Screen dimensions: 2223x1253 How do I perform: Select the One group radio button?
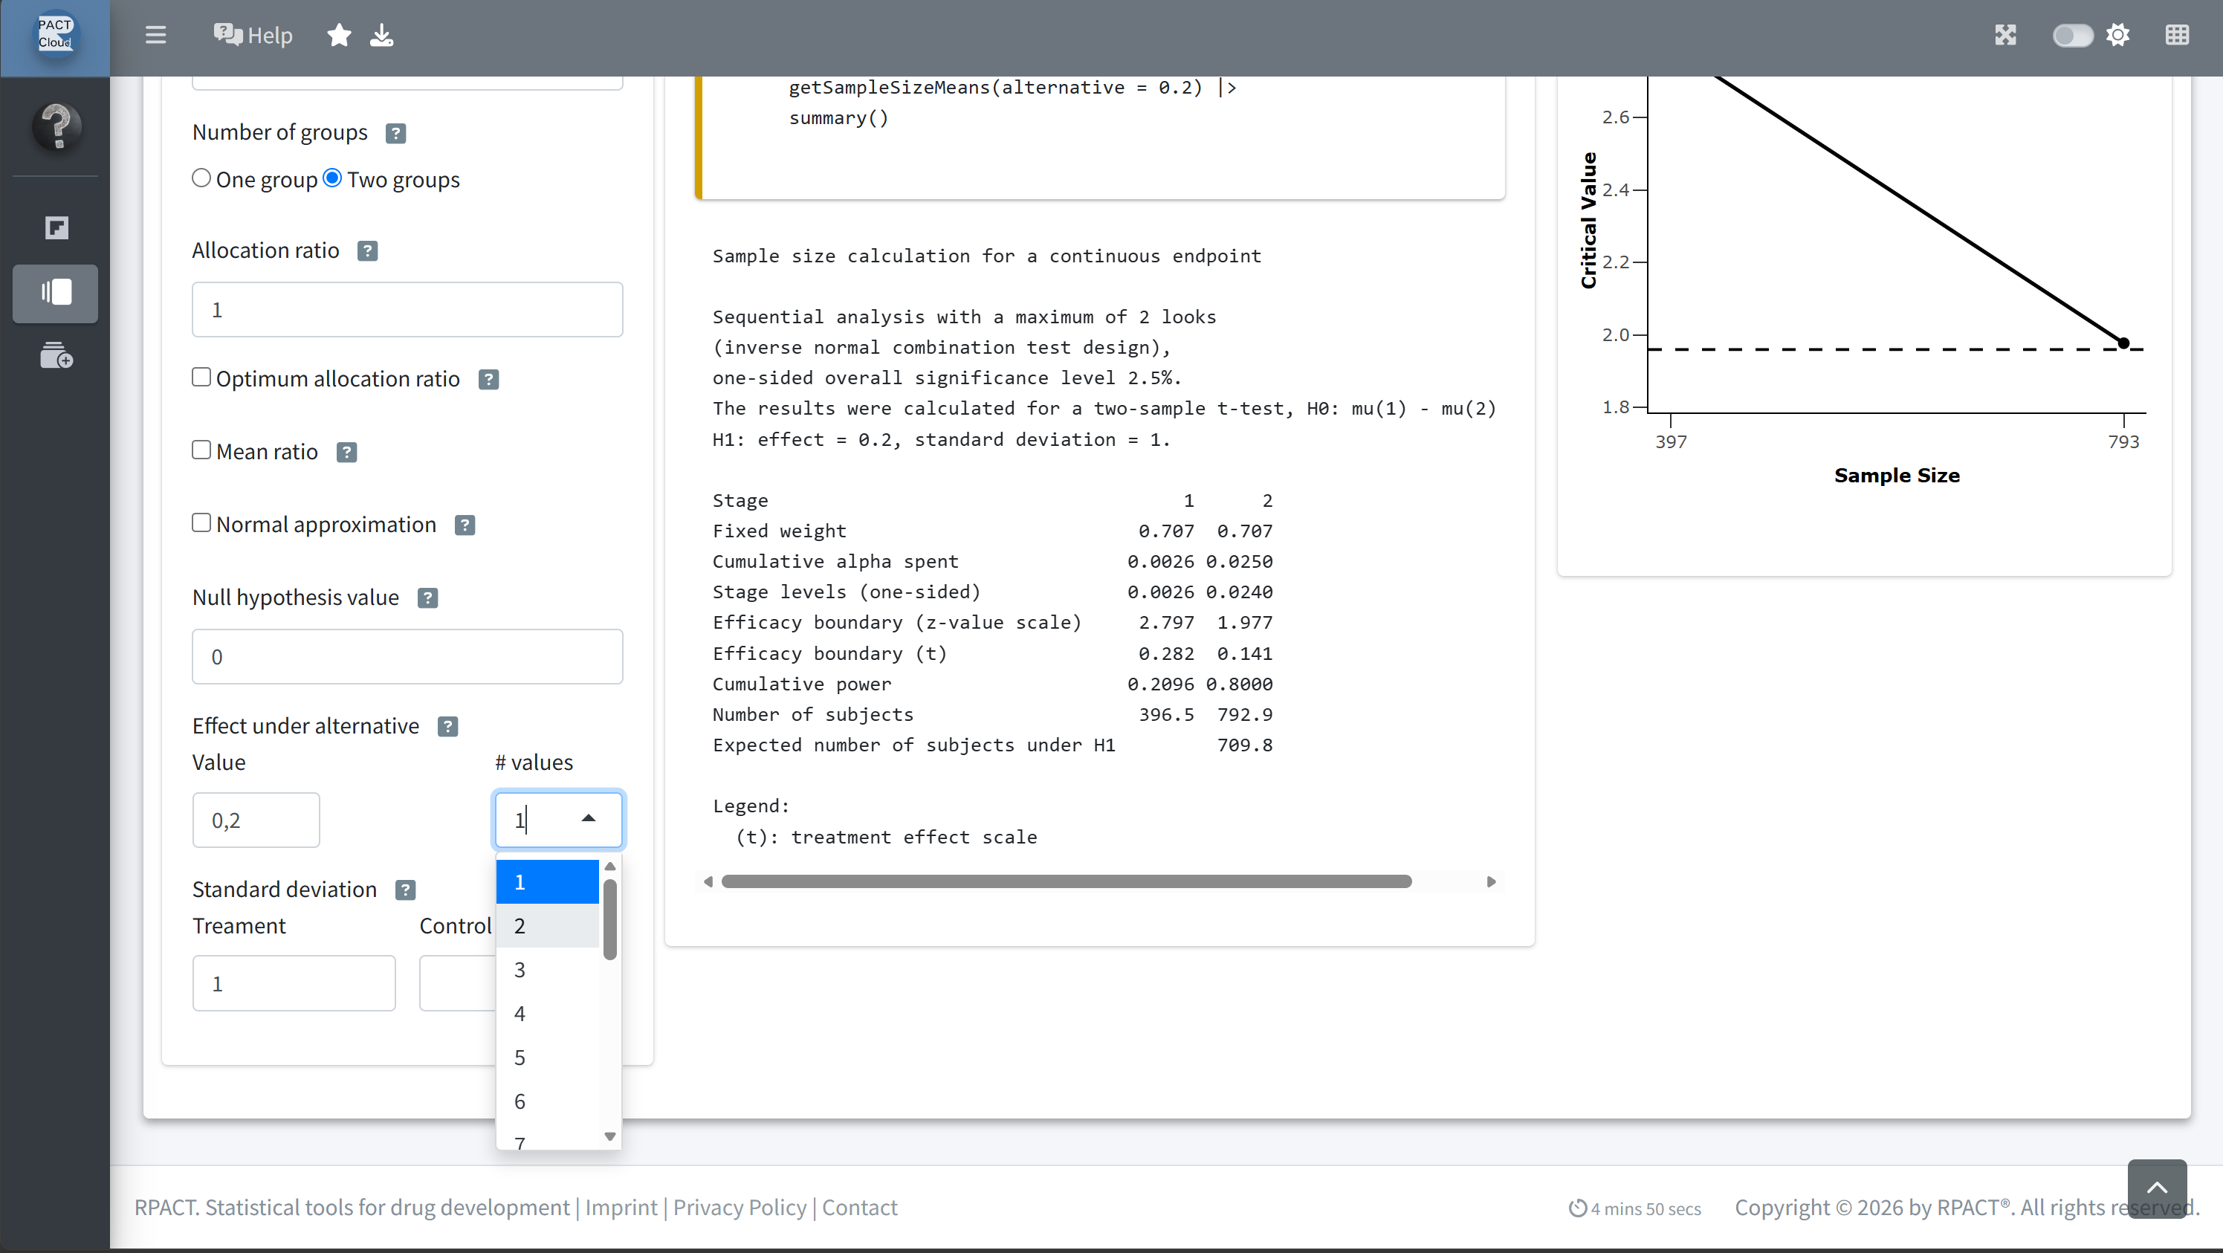point(201,178)
